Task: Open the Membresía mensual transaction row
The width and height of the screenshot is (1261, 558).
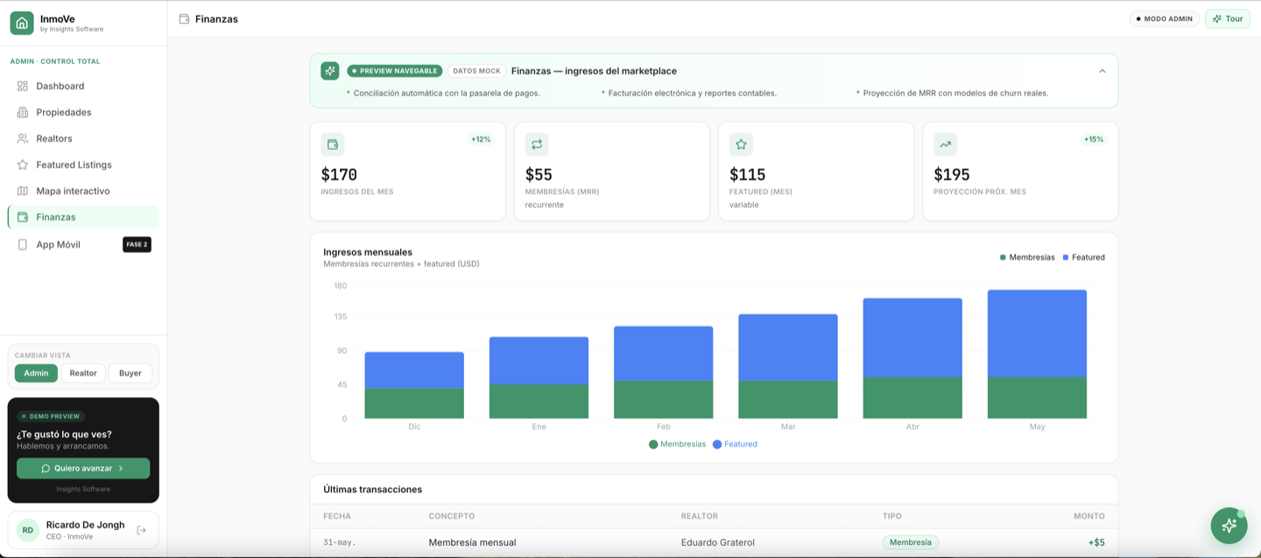Action: coord(714,542)
